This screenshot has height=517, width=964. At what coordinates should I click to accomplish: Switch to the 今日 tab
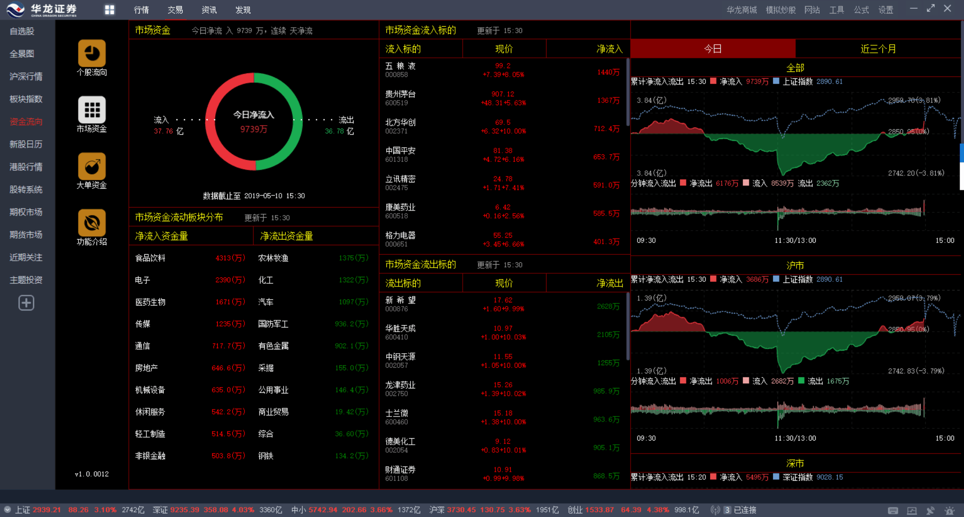[x=713, y=49]
